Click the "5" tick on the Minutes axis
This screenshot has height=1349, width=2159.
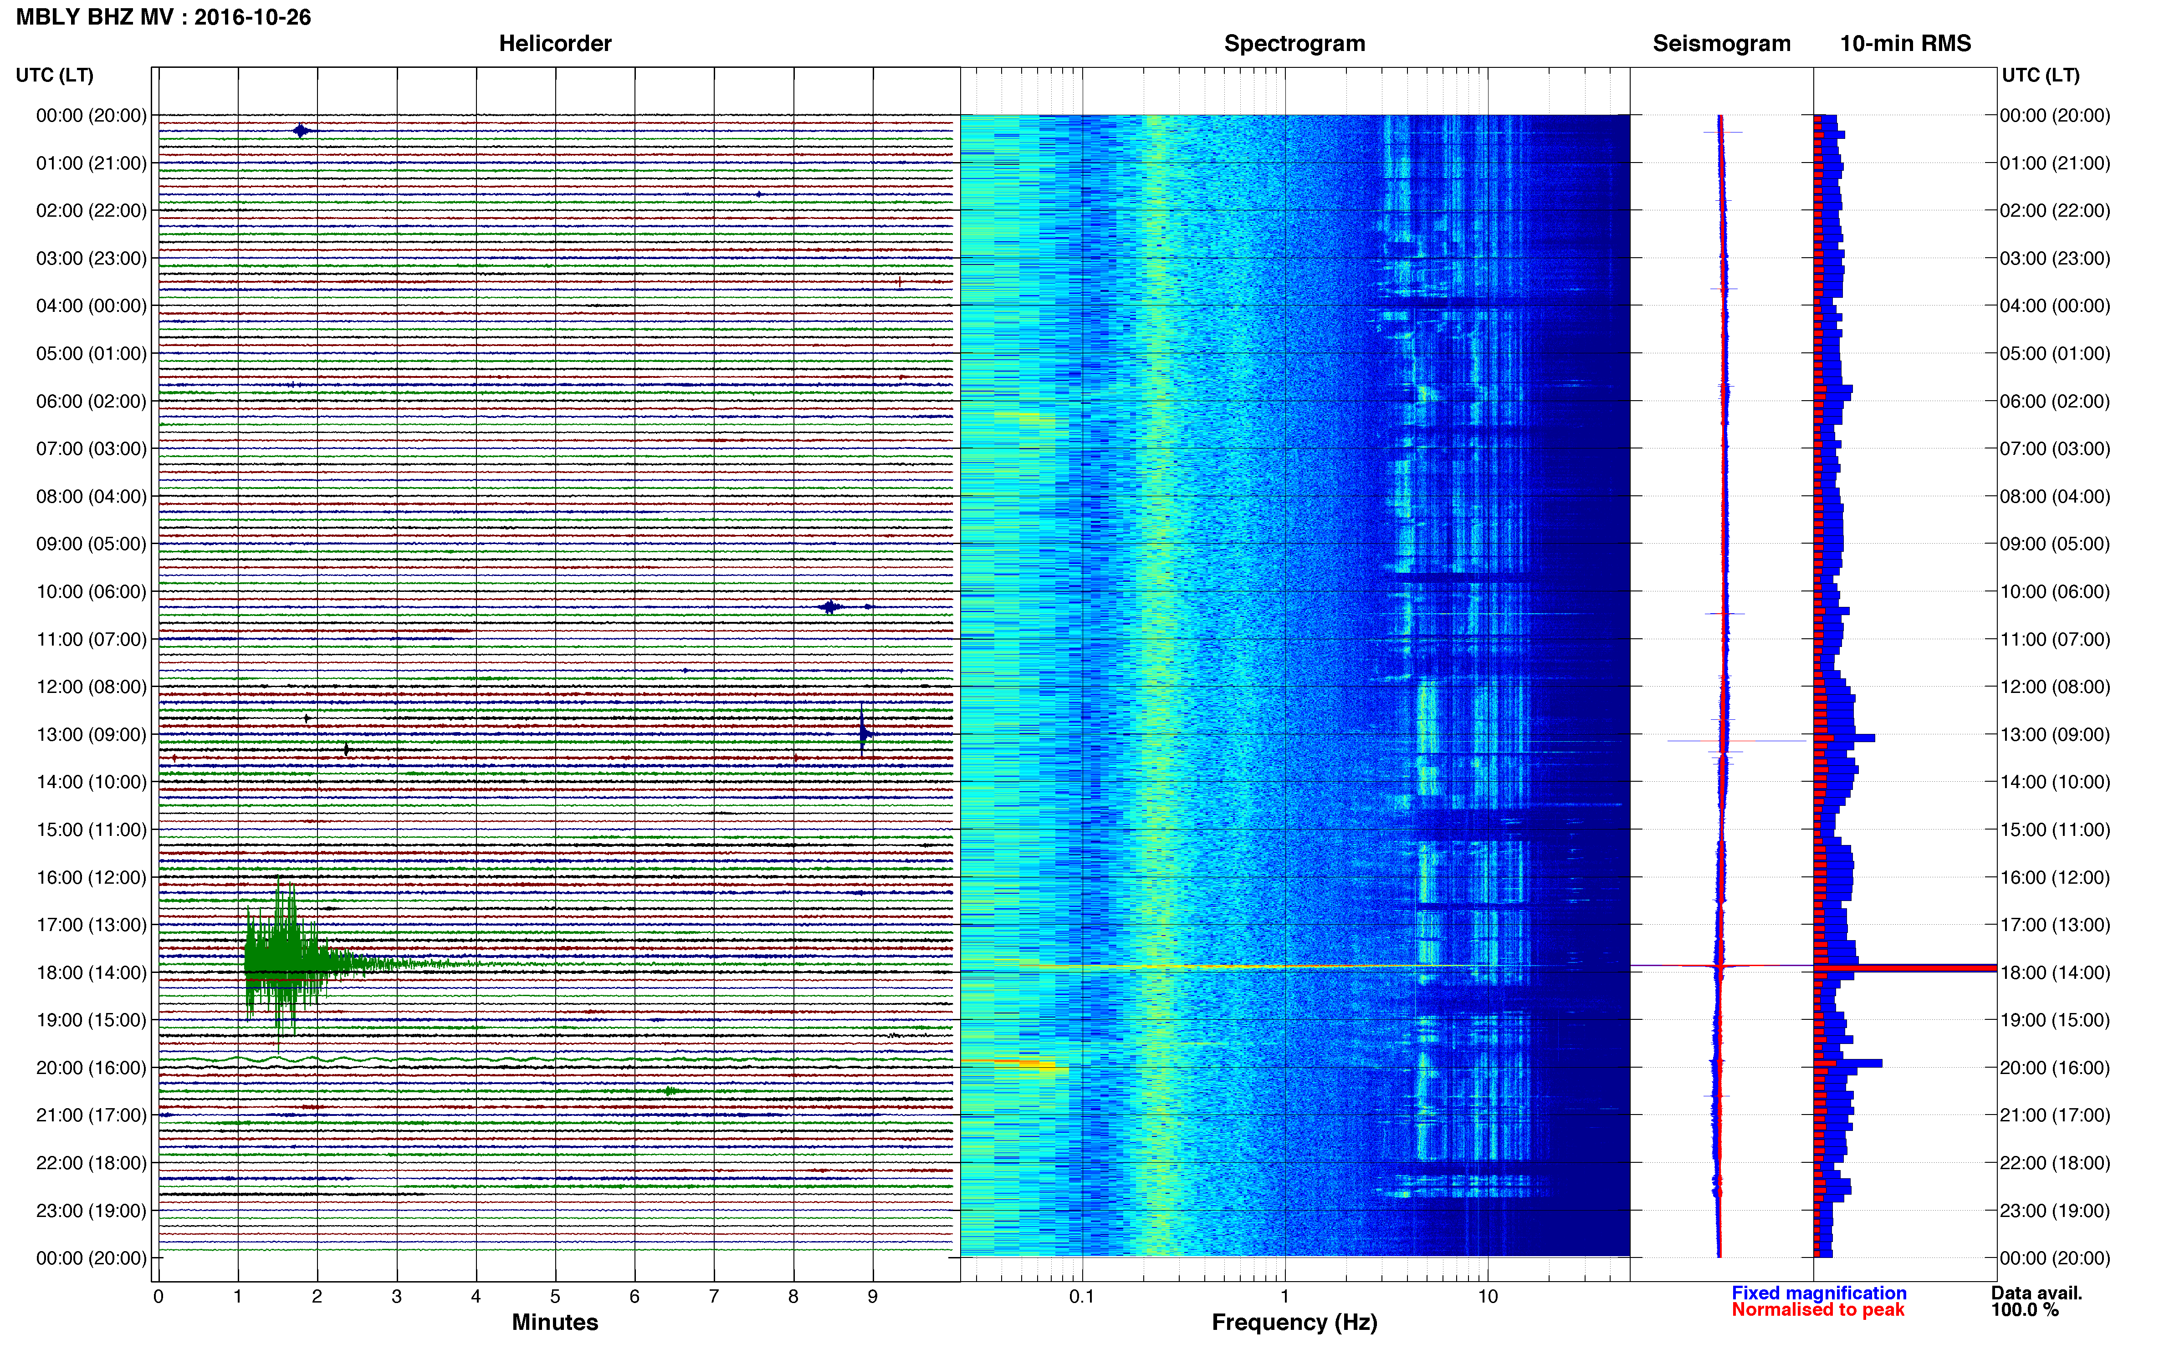click(555, 1297)
